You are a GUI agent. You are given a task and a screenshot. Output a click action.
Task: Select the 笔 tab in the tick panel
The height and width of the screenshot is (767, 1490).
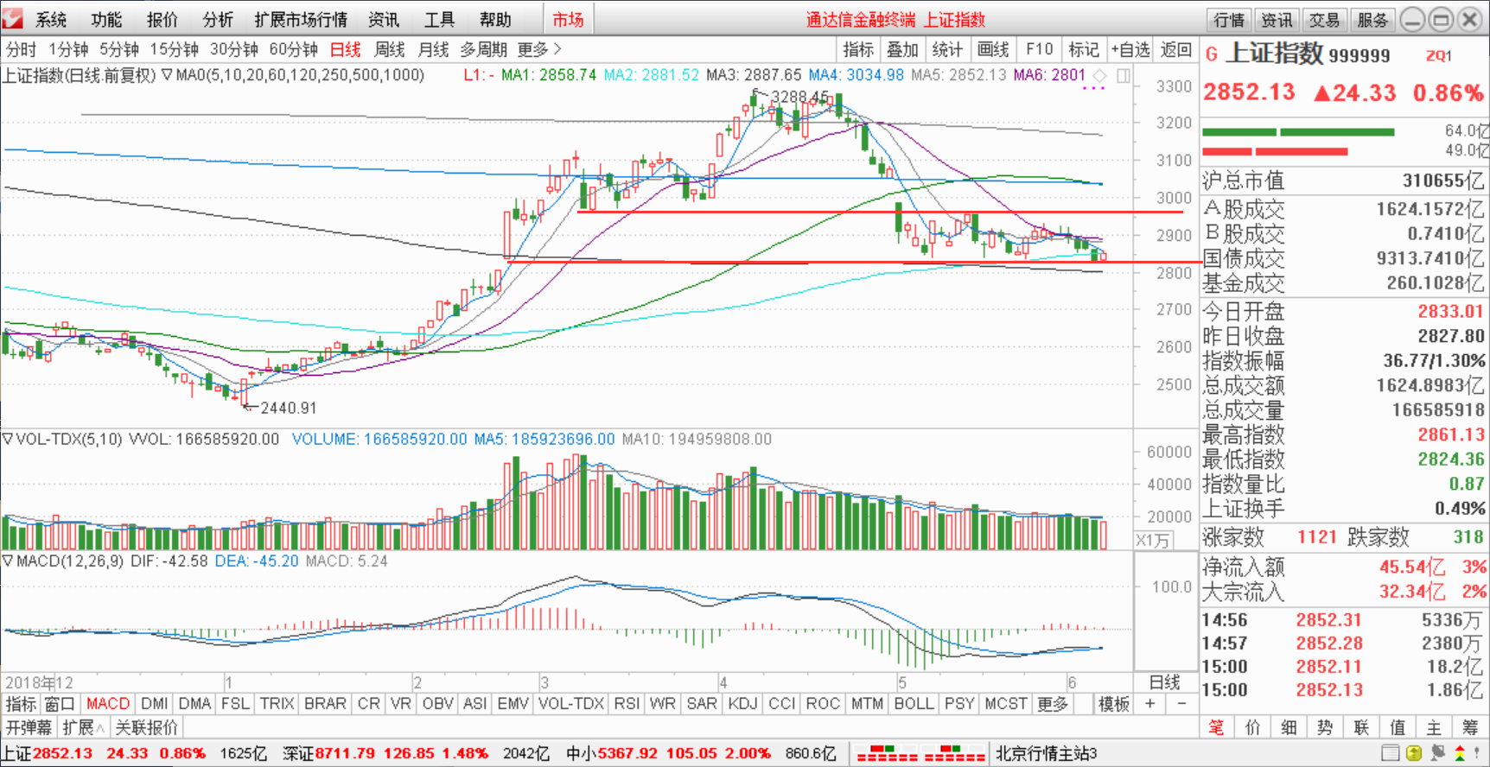[1216, 727]
